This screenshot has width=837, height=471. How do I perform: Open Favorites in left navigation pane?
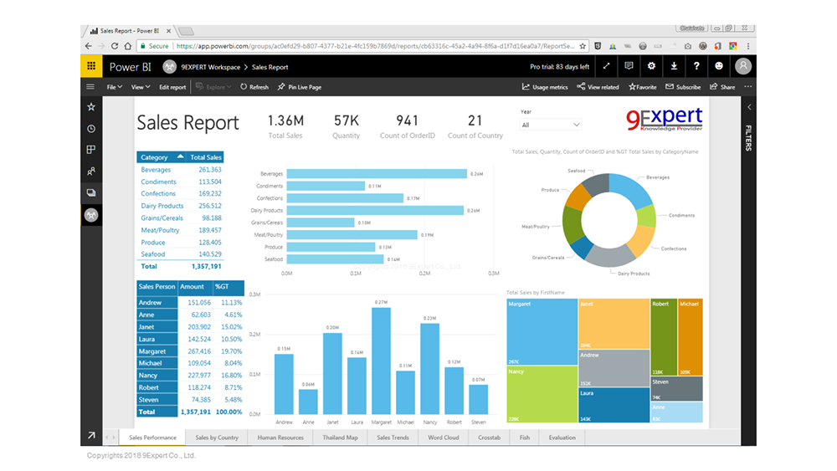[91, 107]
